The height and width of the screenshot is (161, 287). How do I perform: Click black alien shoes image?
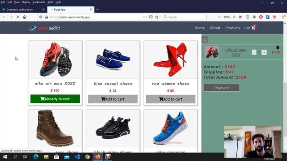pos(113,128)
